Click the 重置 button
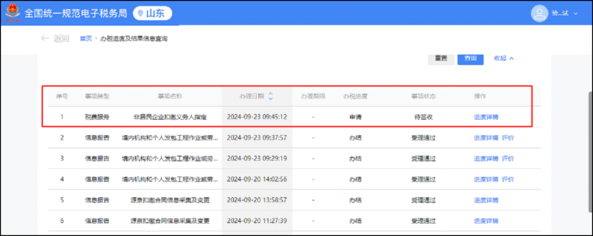 441,59
